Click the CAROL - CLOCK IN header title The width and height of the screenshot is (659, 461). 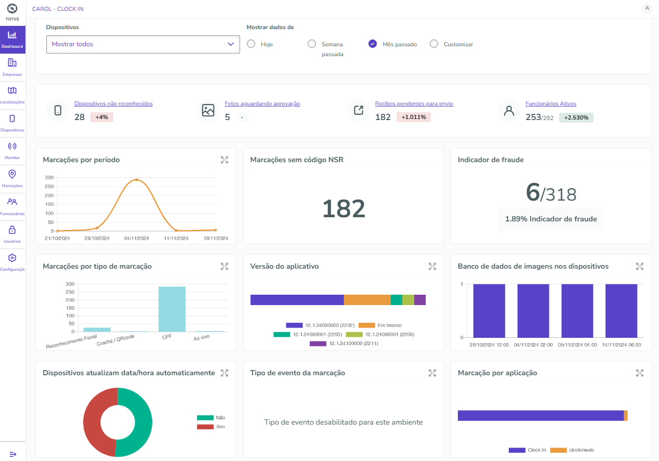point(58,9)
